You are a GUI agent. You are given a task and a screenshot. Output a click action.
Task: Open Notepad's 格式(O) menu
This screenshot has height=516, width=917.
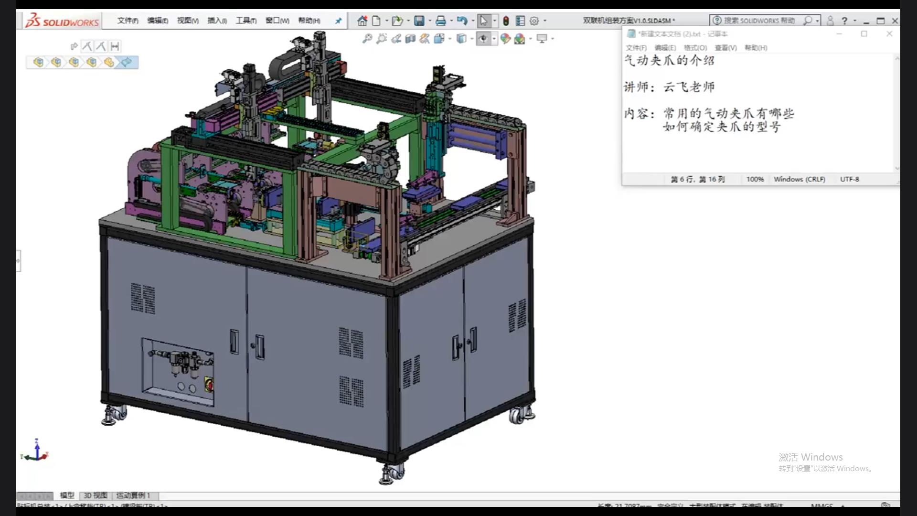695,48
